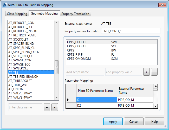Remove script mapping with minus button beside property value
This screenshot has height=130, width=169.
(x=154, y=72)
